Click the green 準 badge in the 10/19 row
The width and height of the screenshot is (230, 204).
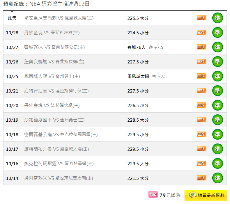click(x=217, y=120)
